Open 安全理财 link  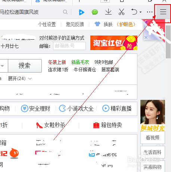(40, 108)
